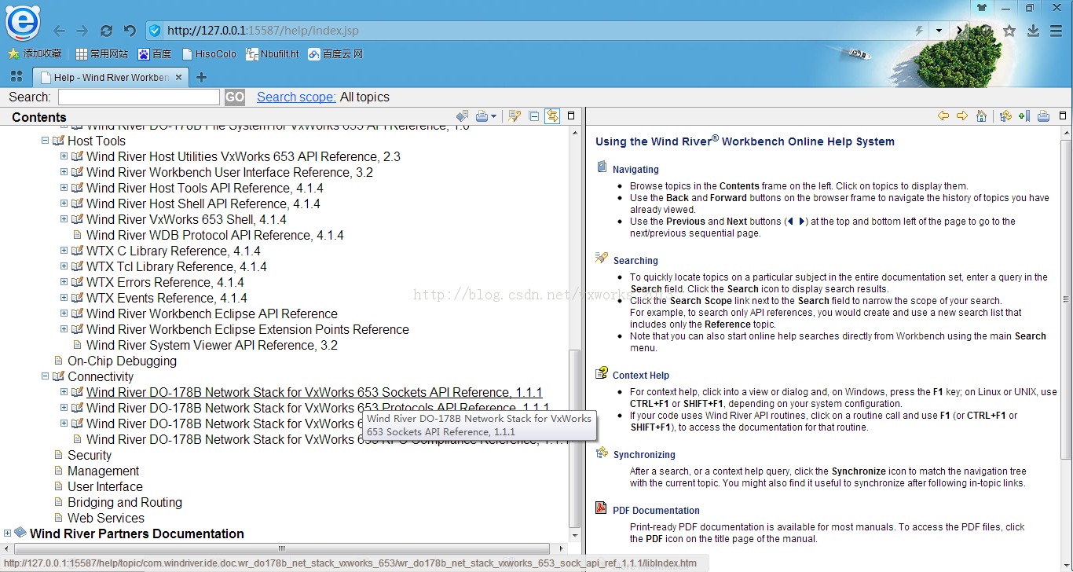Click the favorites star icon at browser top right
Viewport: 1073px width, 572px height.
[x=1009, y=31]
